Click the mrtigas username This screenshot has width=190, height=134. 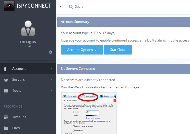click(x=28, y=42)
